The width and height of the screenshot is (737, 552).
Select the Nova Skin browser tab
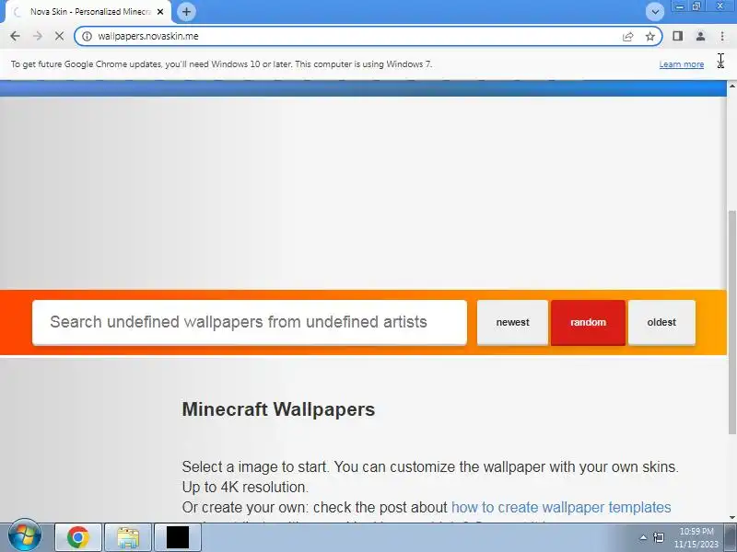click(x=88, y=12)
